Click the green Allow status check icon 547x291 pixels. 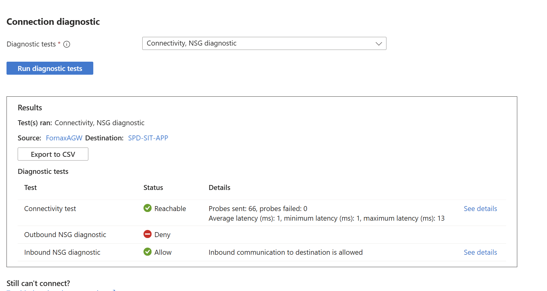pyautogui.click(x=148, y=252)
